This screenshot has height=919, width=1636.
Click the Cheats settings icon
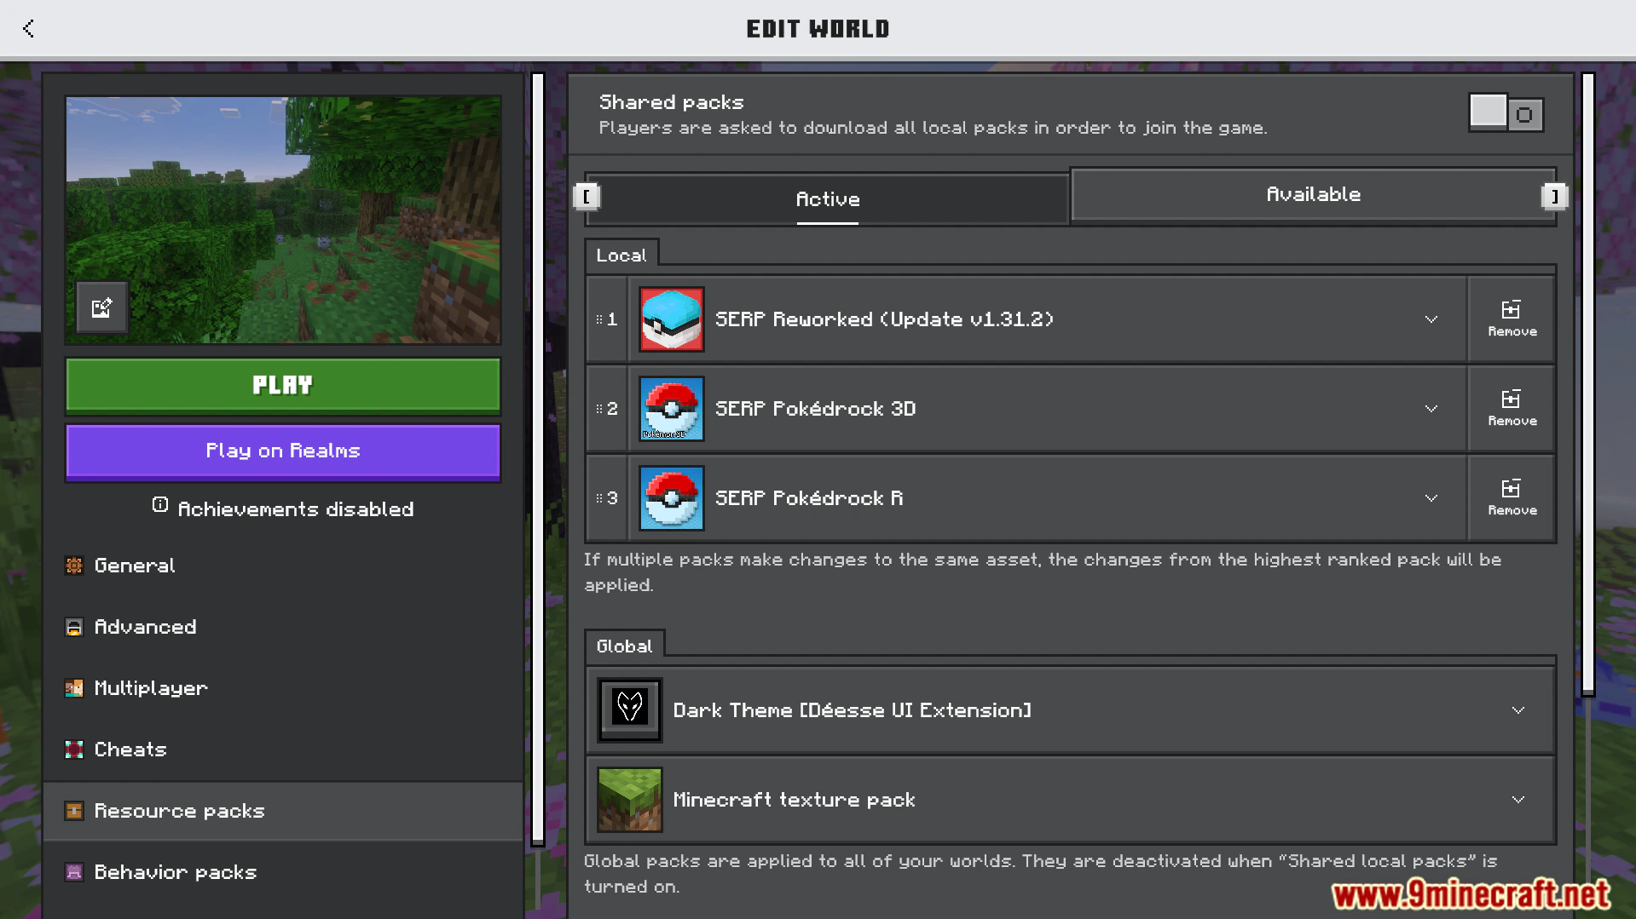74,750
